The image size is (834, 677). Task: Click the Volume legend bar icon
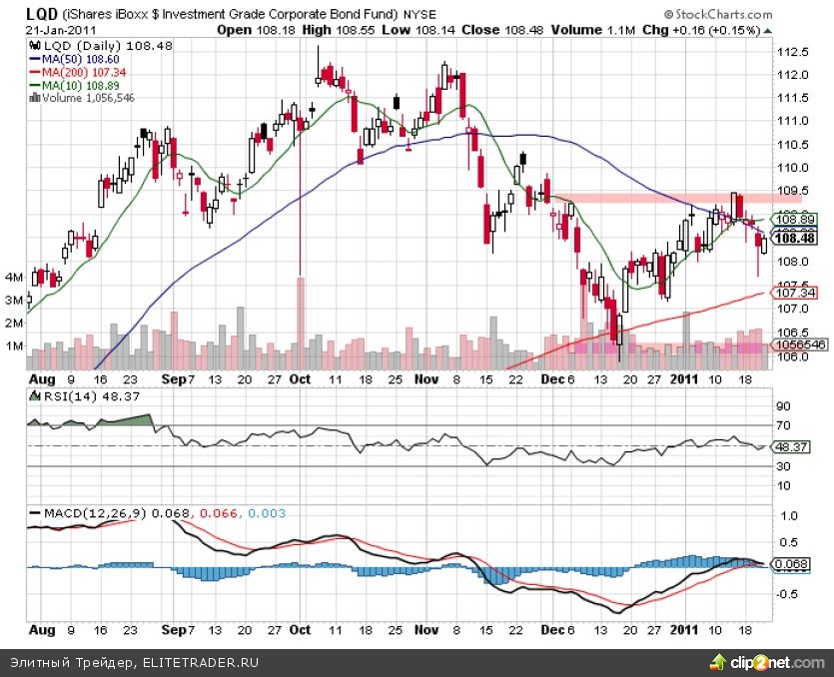pyautogui.click(x=34, y=98)
